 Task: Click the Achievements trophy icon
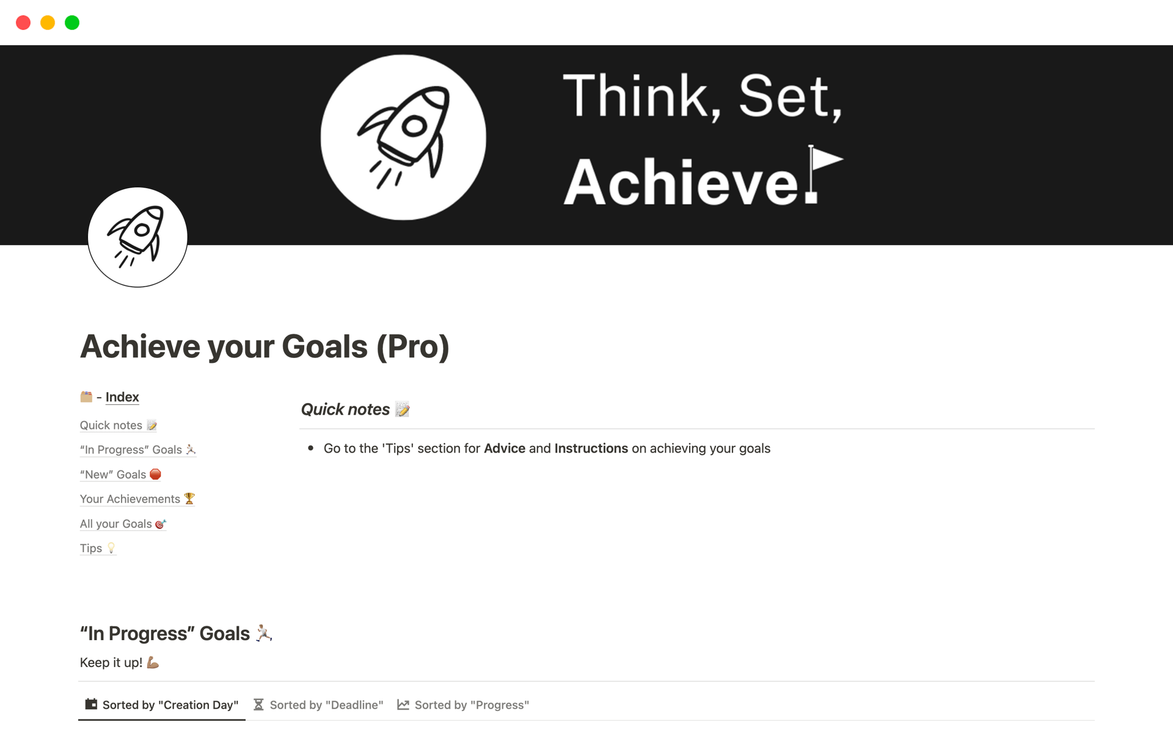pyautogui.click(x=188, y=498)
